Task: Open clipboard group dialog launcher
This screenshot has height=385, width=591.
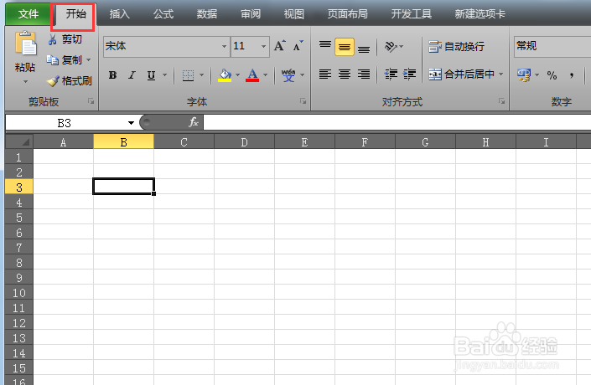Action: [x=91, y=101]
